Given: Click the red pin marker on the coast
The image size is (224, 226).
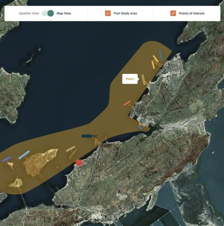Looking at the screenshot, I should coord(79,163).
